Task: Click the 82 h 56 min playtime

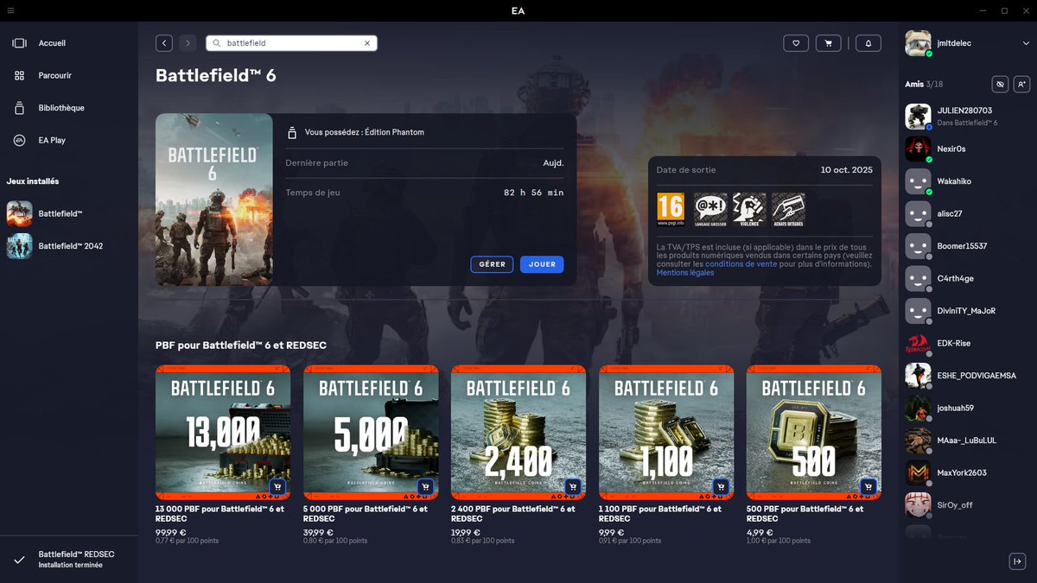Action: coord(533,193)
